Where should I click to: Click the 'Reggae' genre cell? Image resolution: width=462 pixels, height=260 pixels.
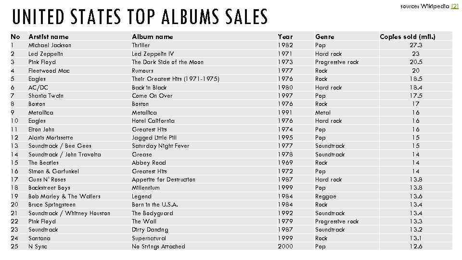[325, 196]
